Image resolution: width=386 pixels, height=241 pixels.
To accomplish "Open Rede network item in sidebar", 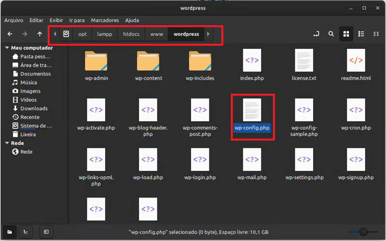I will [x=22, y=152].
